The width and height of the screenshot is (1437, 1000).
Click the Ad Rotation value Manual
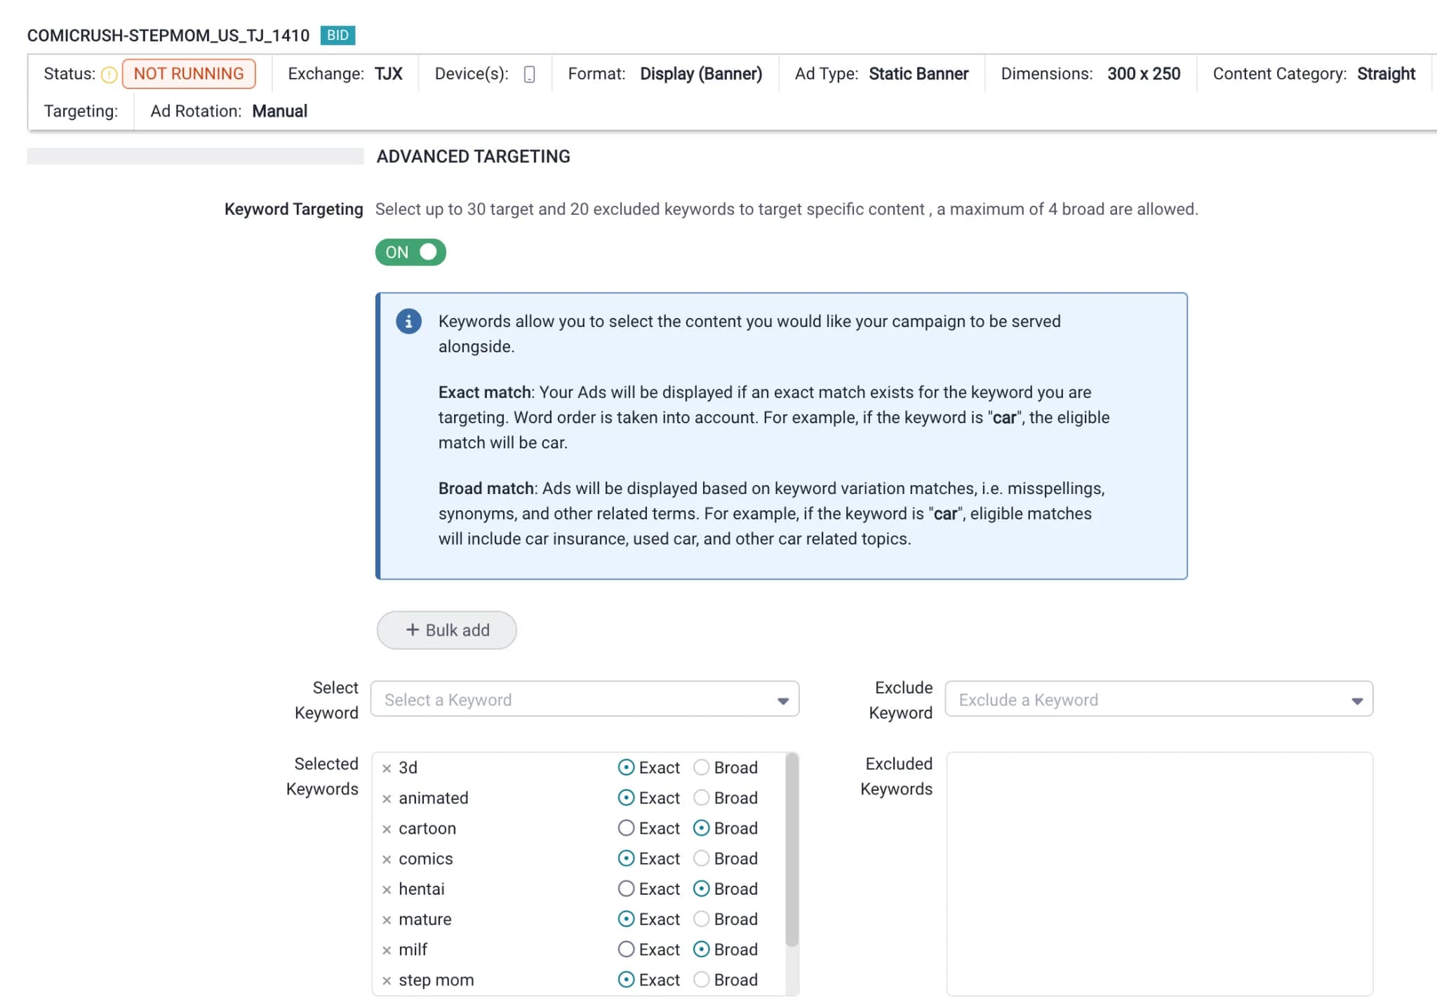(x=280, y=111)
